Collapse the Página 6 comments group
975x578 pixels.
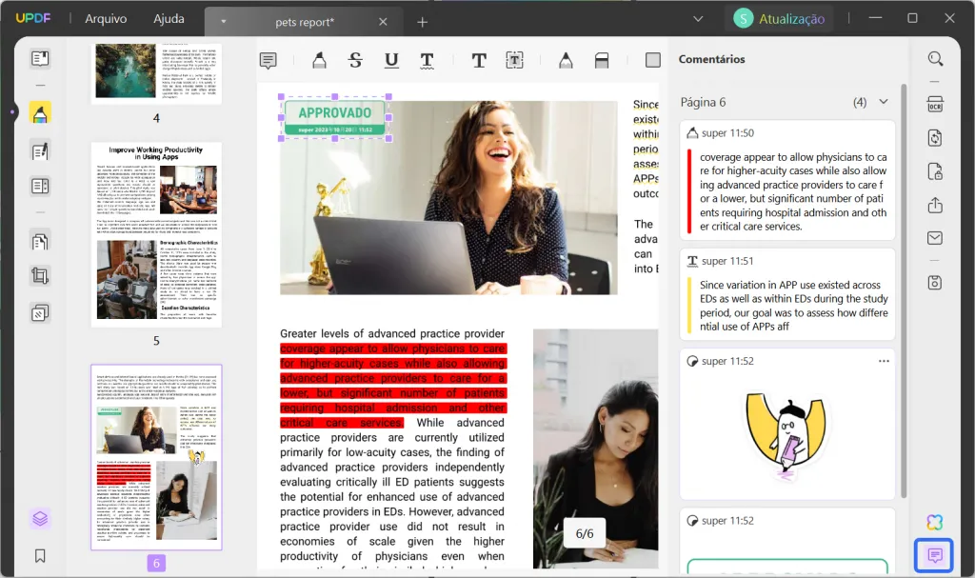click(884, 101)
